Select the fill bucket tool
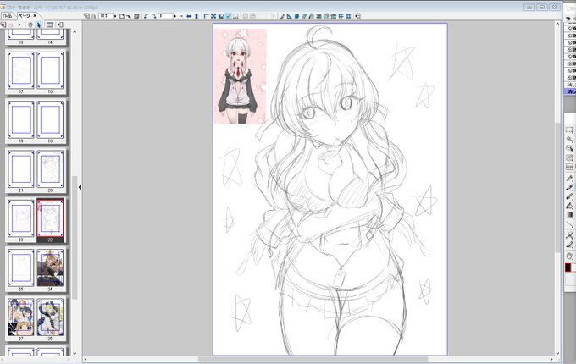Viewport: 576px width, 364px height. click(x=569, y=206)
